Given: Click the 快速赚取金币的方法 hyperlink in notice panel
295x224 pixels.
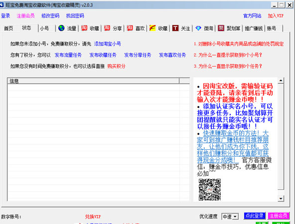Looking at the screenshot, I should click(233, 146).
